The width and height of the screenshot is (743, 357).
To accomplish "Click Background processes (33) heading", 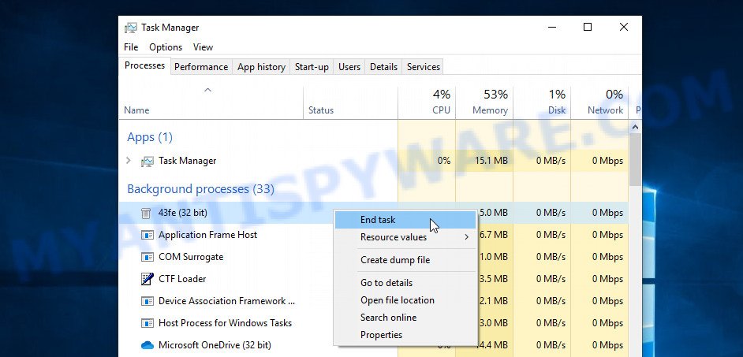I will click(200, 189).
